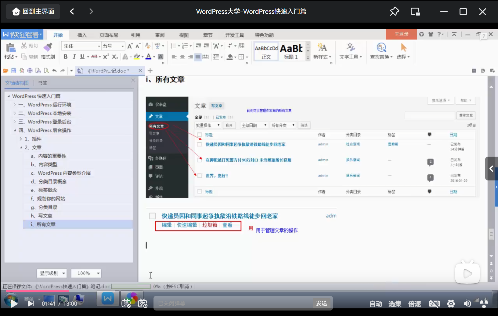Click the Clear Formatting eraser icon
This screenshot has height=316, width=498.
pyautogui.click(x=148, y=46)
